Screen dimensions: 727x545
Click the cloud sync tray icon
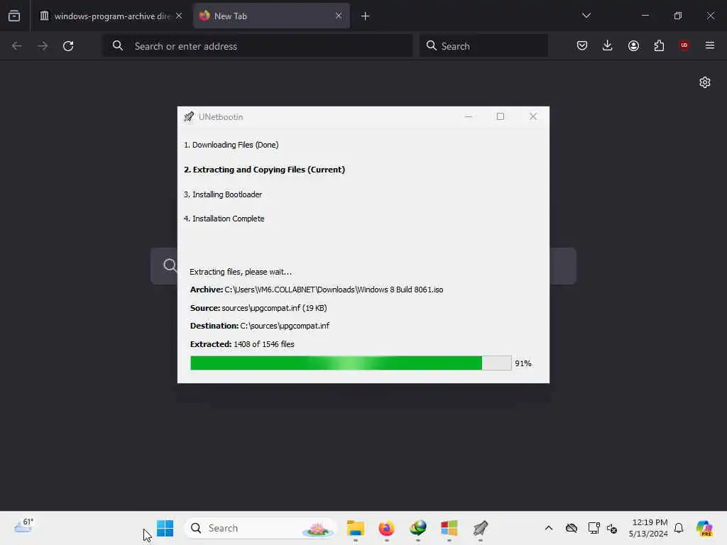572,528
